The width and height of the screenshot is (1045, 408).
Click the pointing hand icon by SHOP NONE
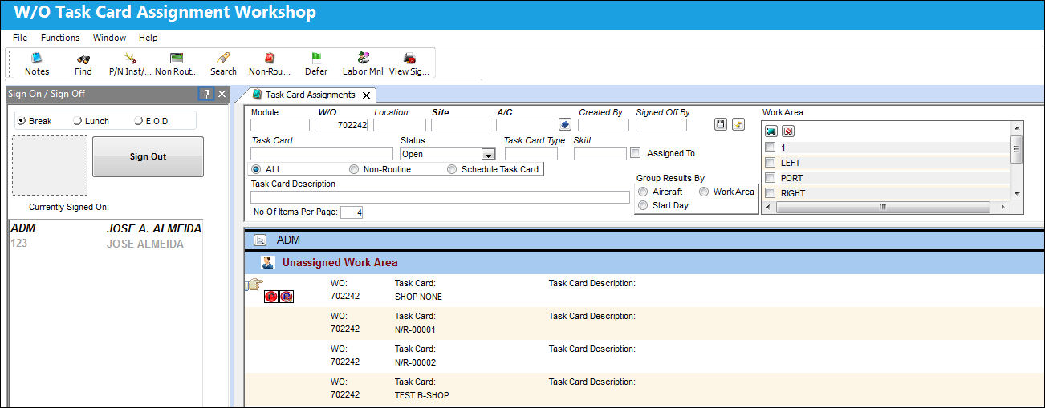tap(254, 283)
